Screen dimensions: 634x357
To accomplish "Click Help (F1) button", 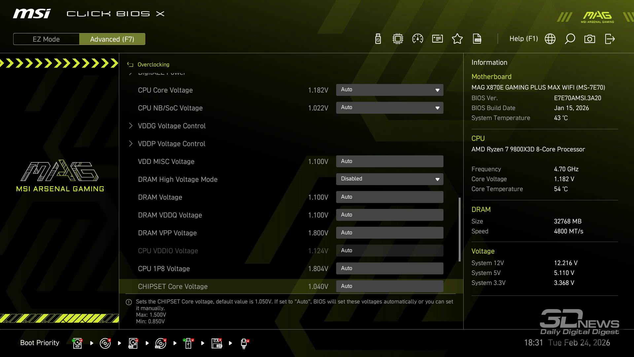I will point(523,39).
